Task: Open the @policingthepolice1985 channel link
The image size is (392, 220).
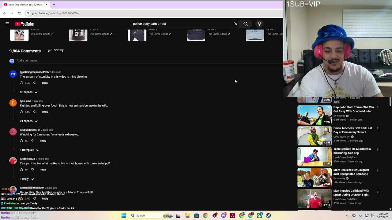Action: 34,72
